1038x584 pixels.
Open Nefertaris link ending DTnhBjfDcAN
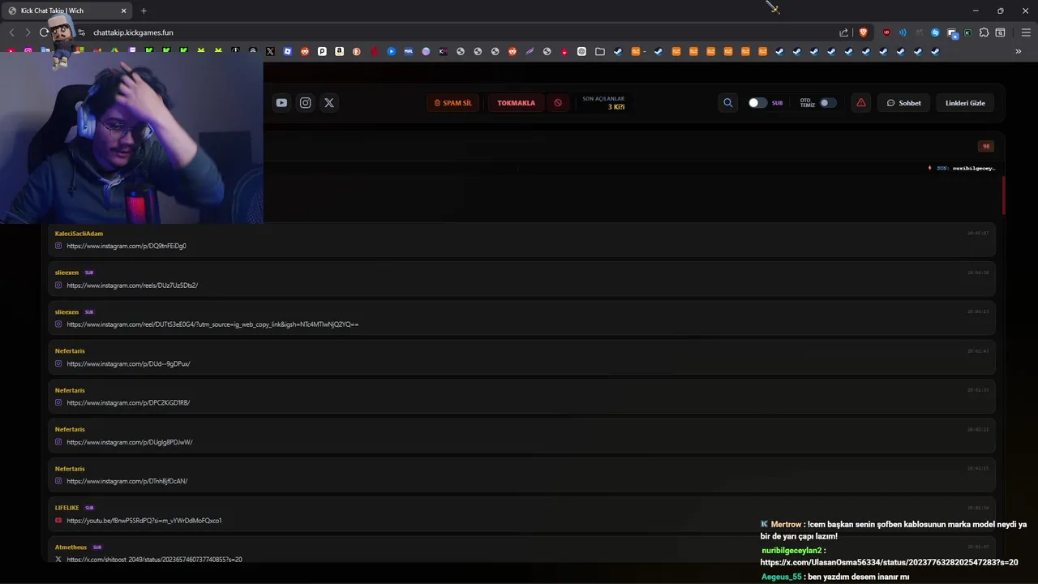tap(127, 481)
